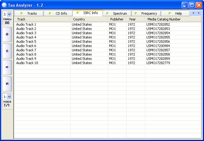Switch to the Tracks tab
Screen dimensions: 204x141
tap(29, 13)
